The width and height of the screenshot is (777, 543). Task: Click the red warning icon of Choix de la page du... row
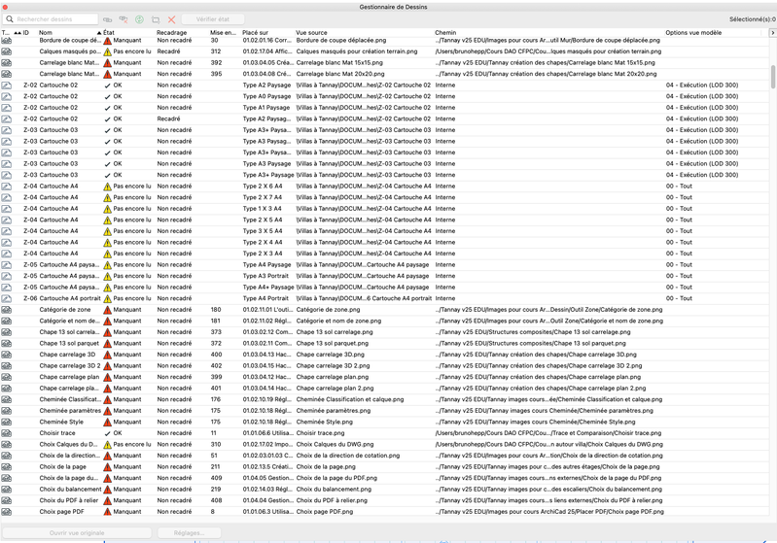pos(107,478)
